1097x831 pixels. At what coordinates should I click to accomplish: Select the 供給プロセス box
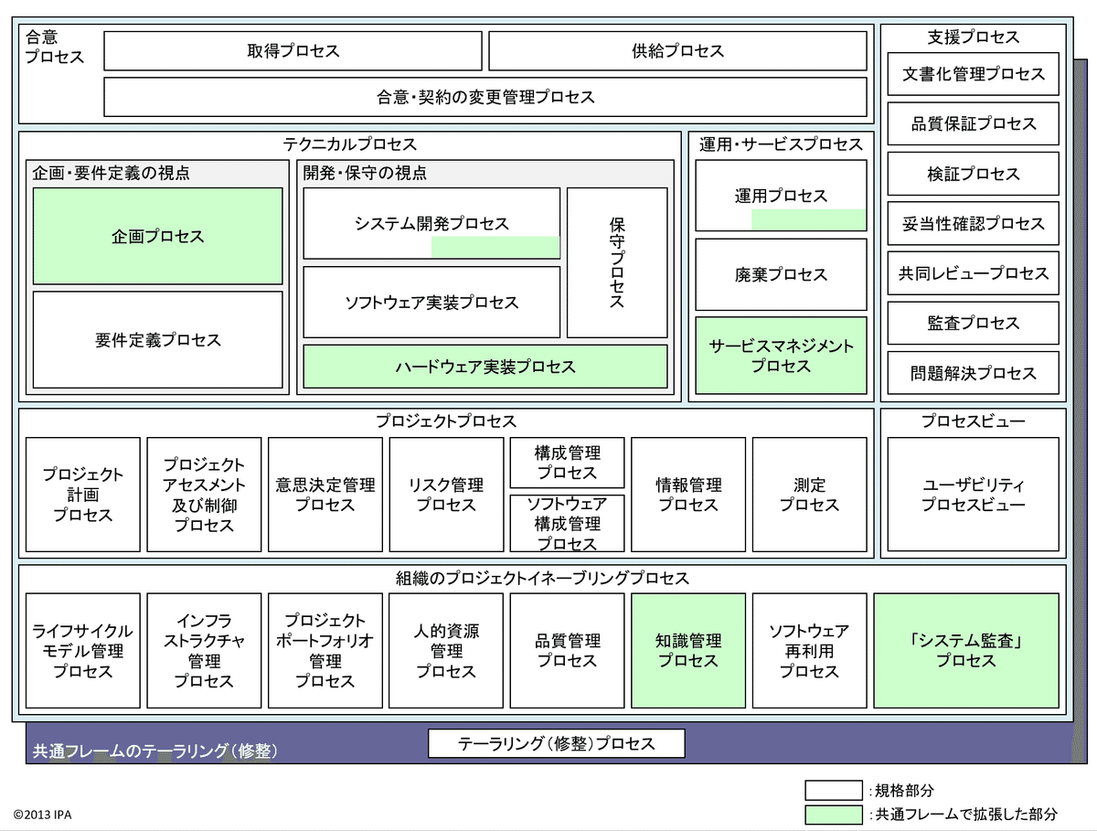[677, 50]
